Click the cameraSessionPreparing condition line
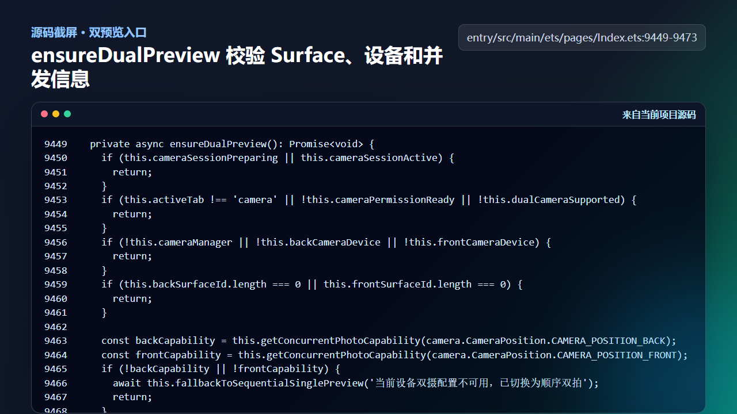 tap(278, 158)
